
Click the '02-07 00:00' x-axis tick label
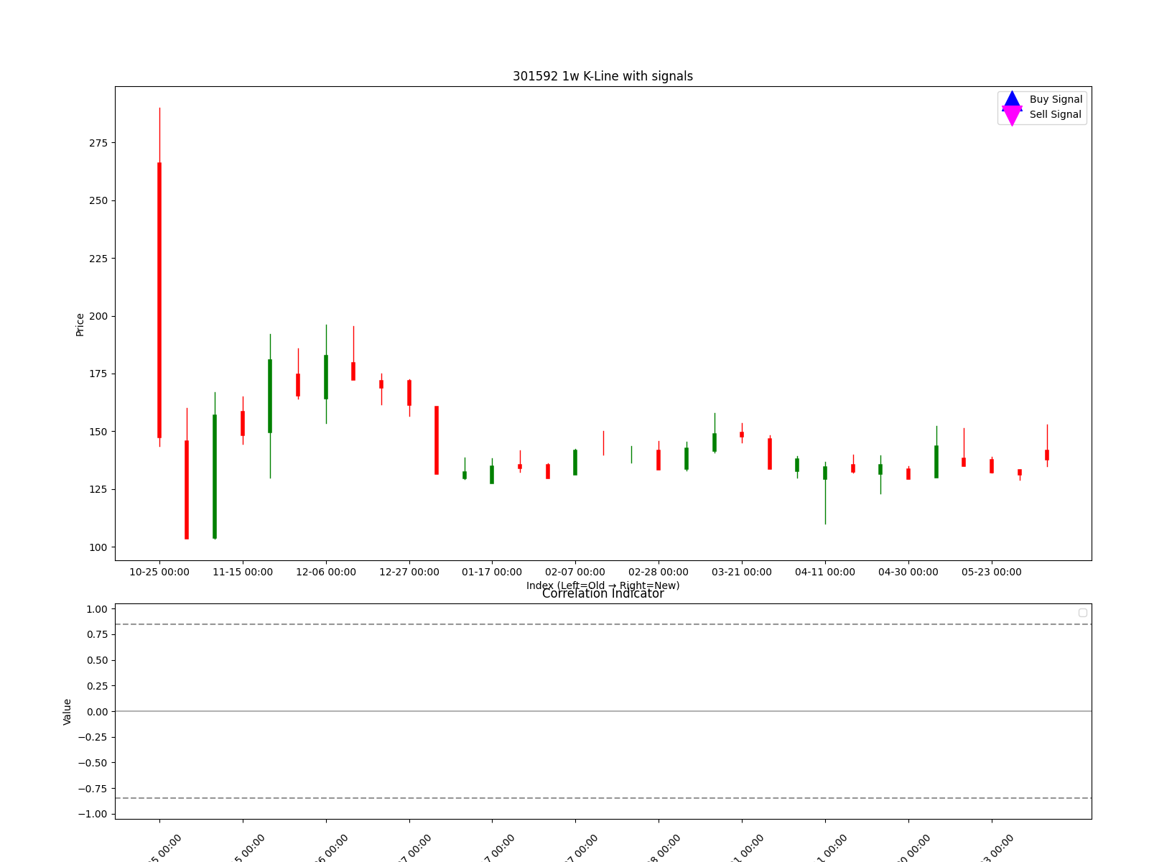click(x=575, y=572)
